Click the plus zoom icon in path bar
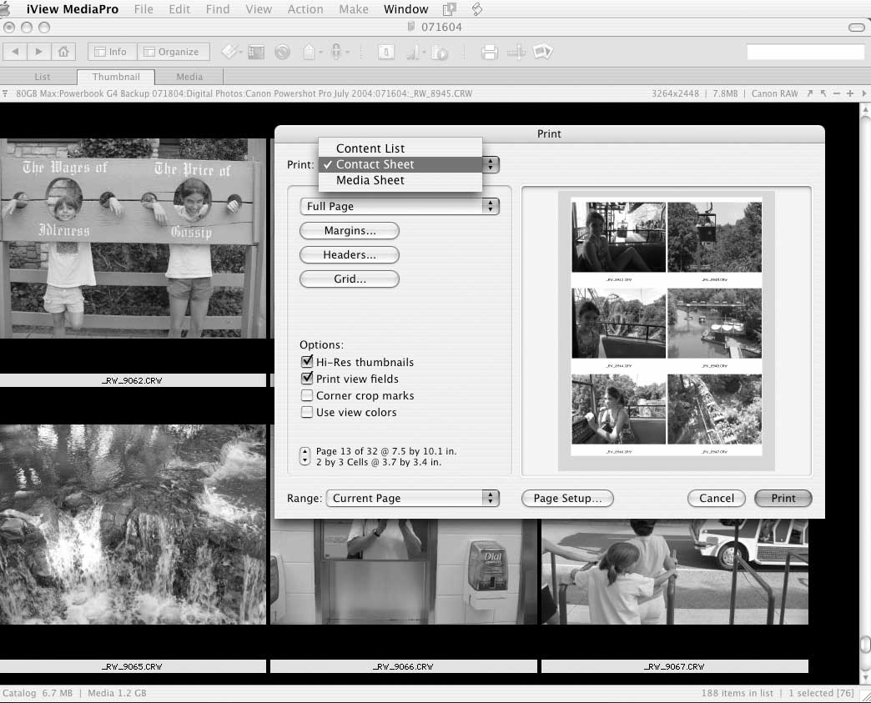Screen dimensions: 871x703 [850, 93]
